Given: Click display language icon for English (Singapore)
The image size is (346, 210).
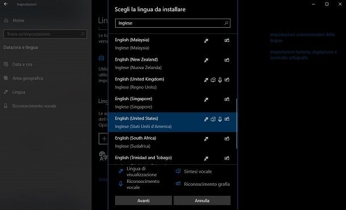Looking at the screenshot, I should coord(206,100).
